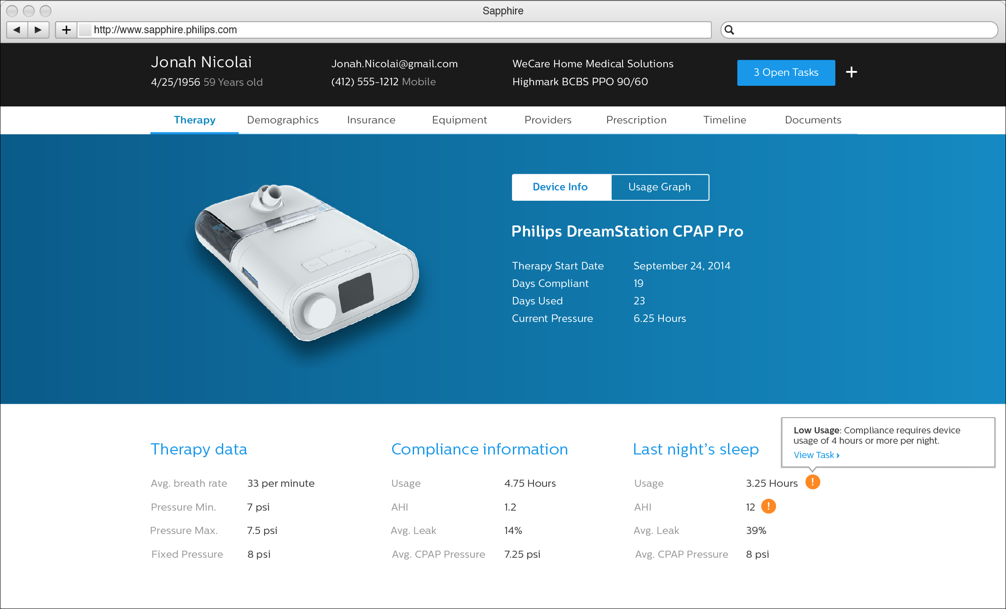Select the Device Info view
The height and width of the screenshot is (609, 1006).
[x=560, y=187]
